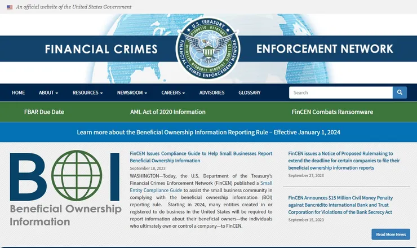Open FinCEN Combats Ransomware link
The width and height of the screenshot is (417, 248).
[x=332, y=112]
